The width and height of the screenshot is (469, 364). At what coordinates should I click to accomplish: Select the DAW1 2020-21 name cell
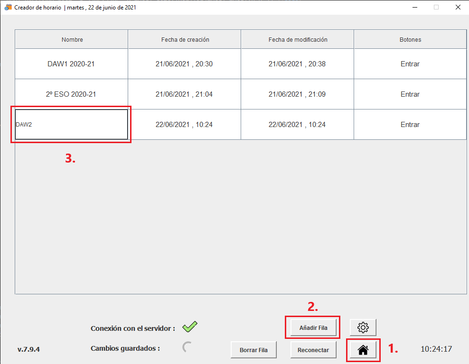(71, 64)
